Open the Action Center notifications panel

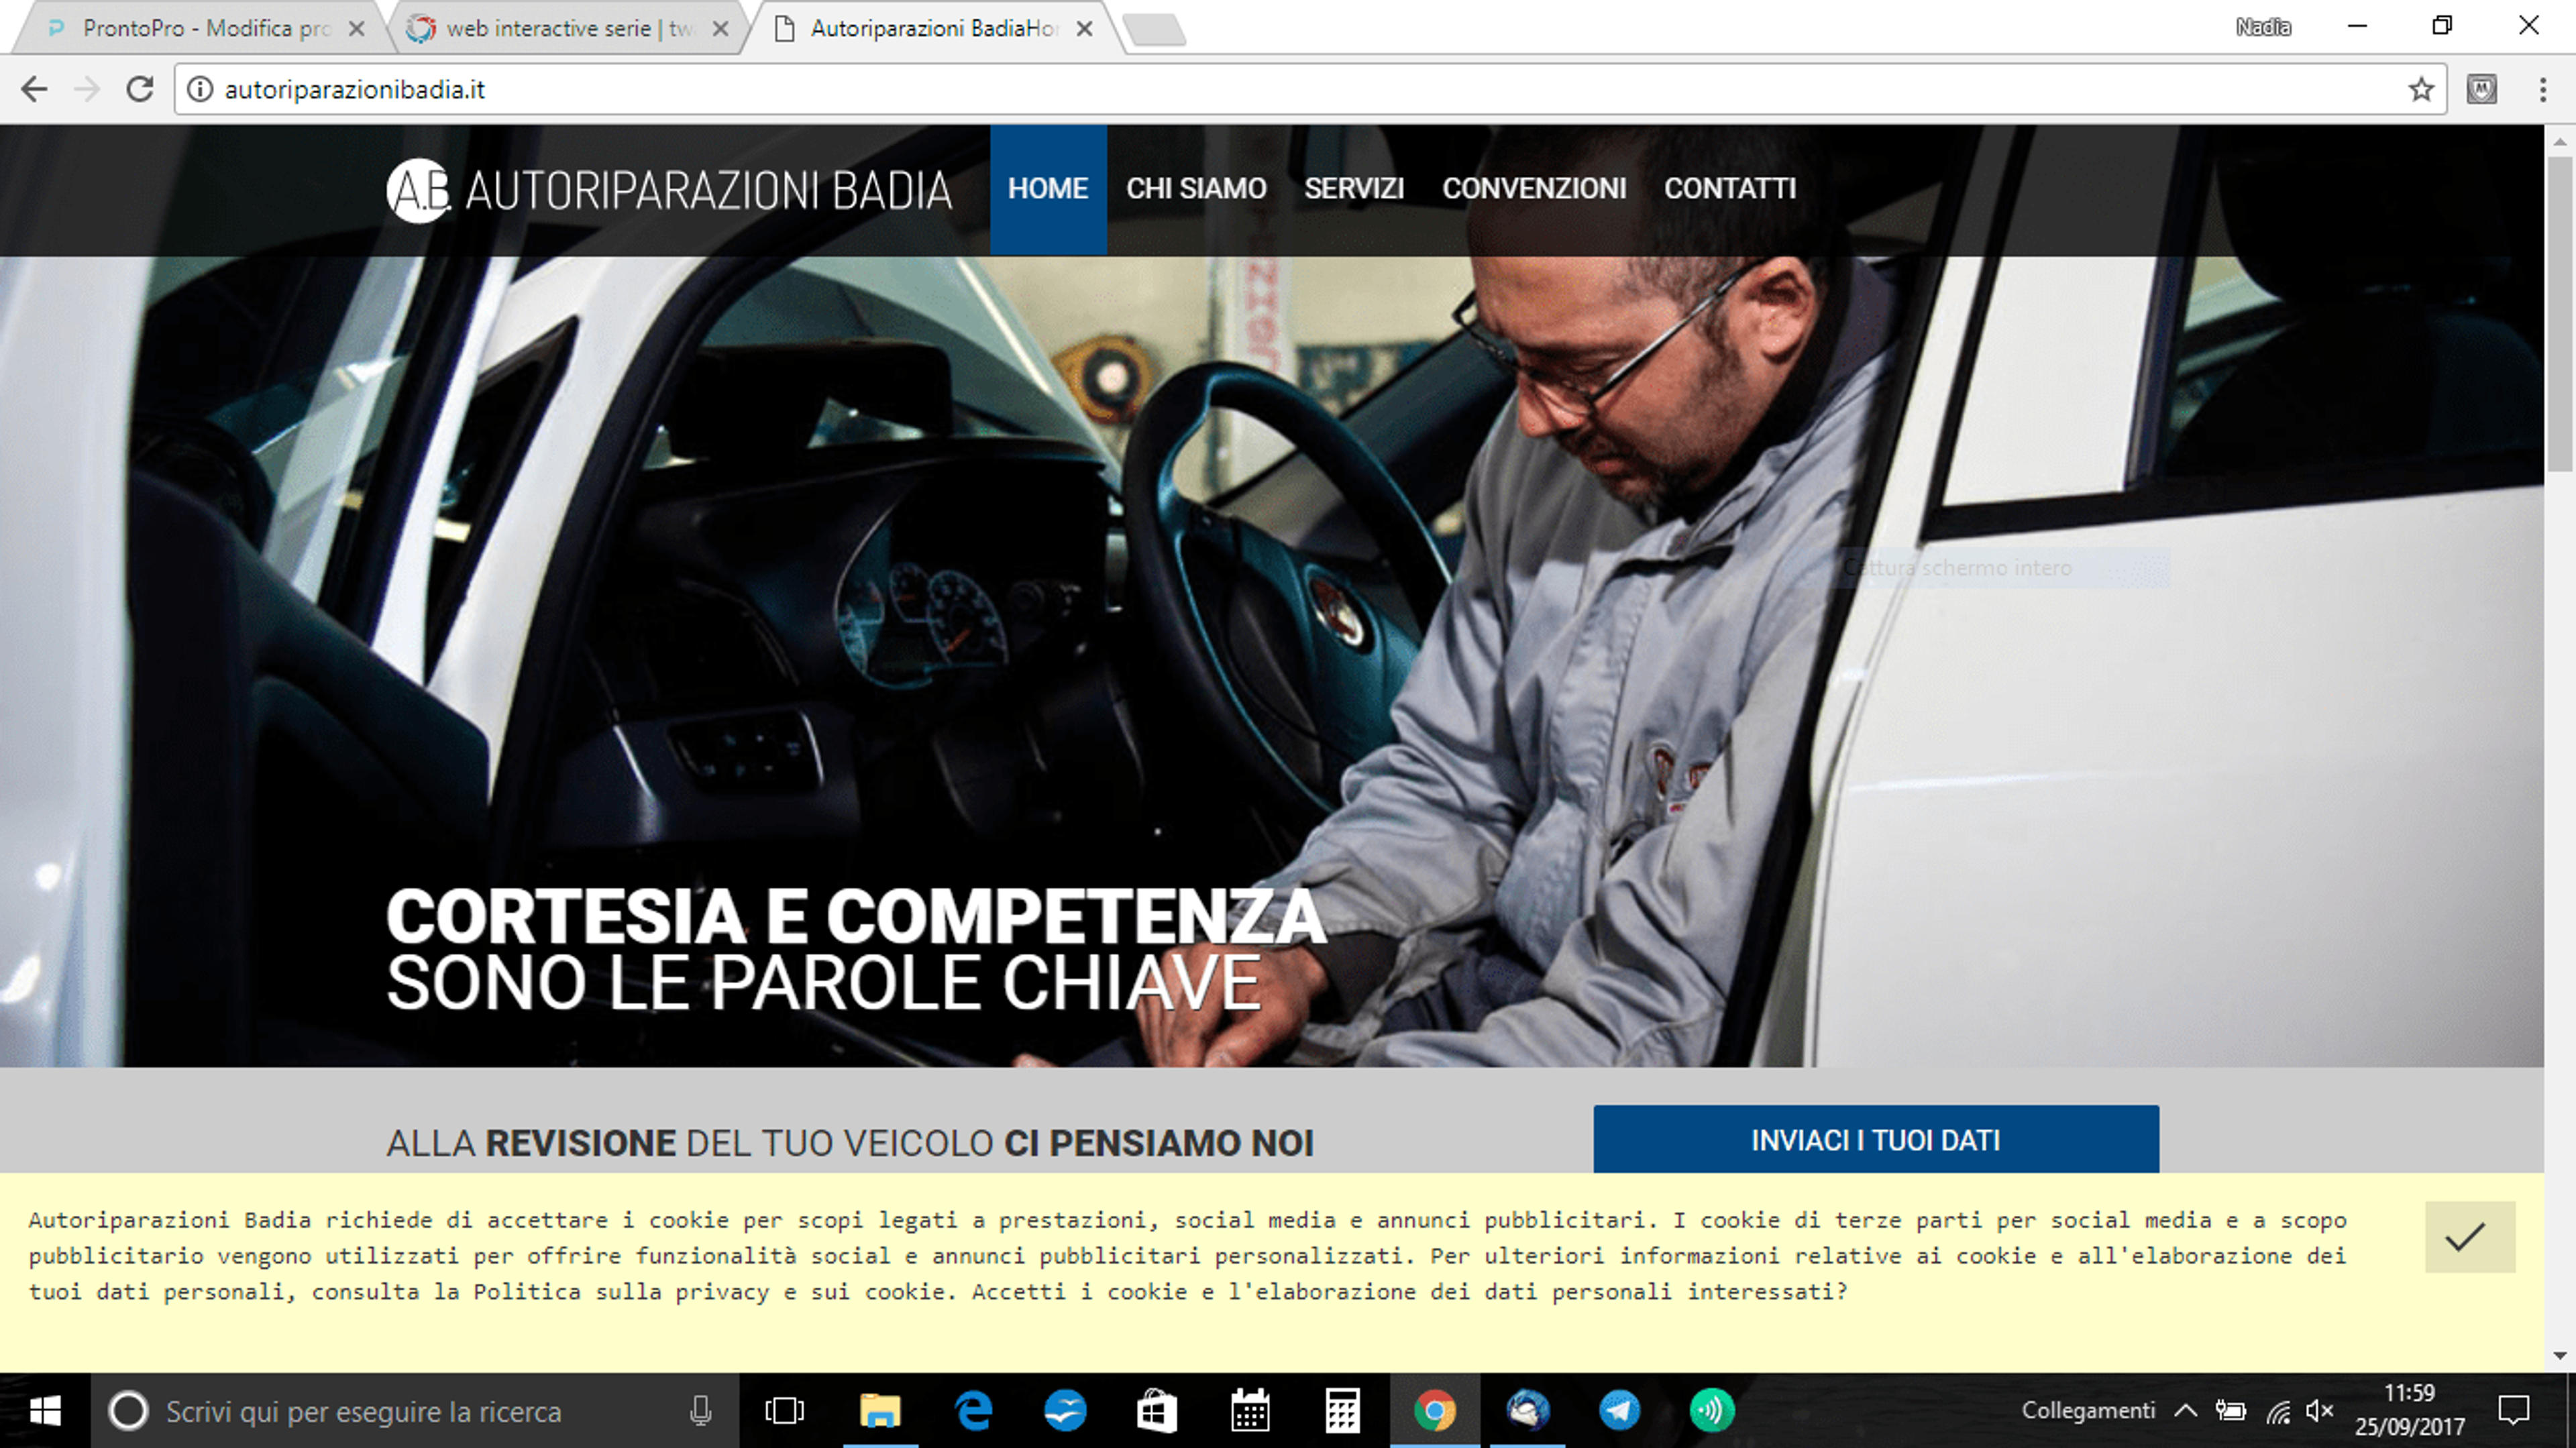[x=2513, y=1410]
